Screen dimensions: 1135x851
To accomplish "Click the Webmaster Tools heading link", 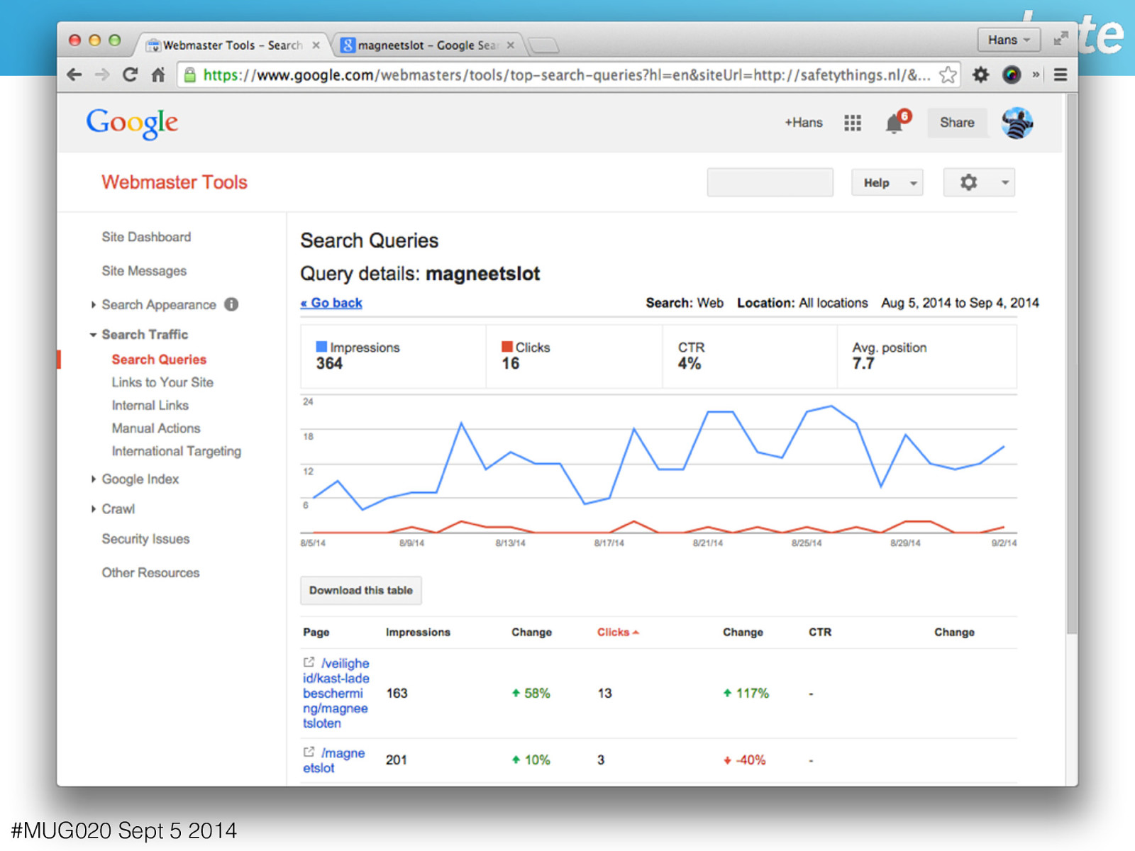I will pyautogui.click(x=175, y=182).
